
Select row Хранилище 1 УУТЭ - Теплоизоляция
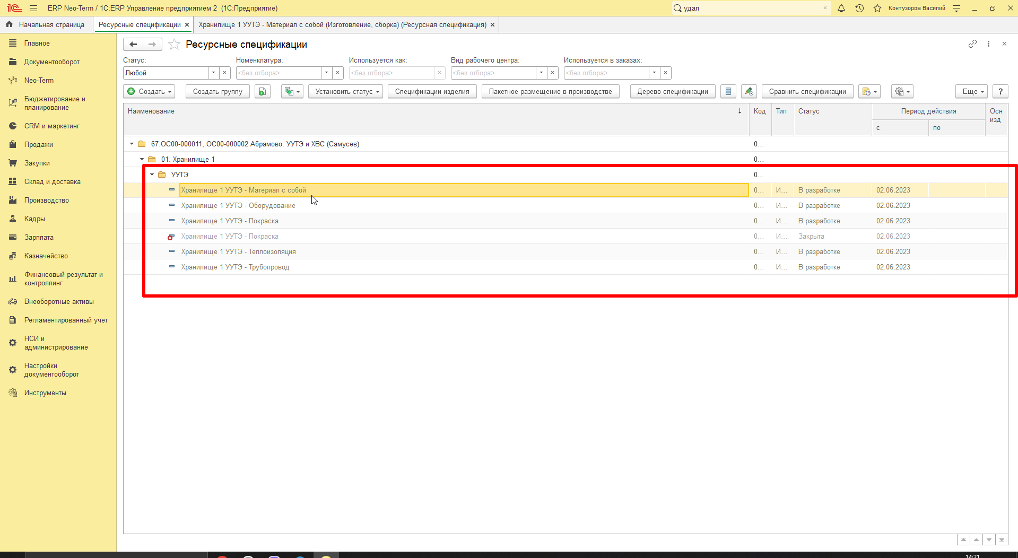coord(565,251)
